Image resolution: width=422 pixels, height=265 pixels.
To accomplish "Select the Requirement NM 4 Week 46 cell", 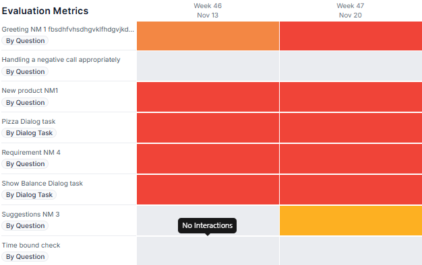I will 208,159.
